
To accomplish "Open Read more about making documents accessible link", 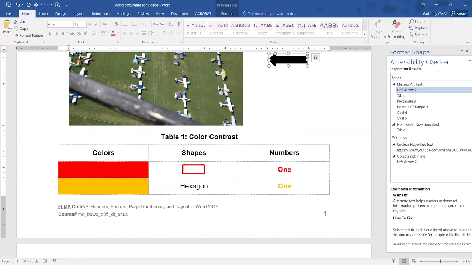I will pyautogui.click(x=431, y=244).
